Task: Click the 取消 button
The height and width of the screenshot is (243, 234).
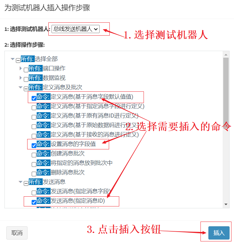Action: (17, 233)
